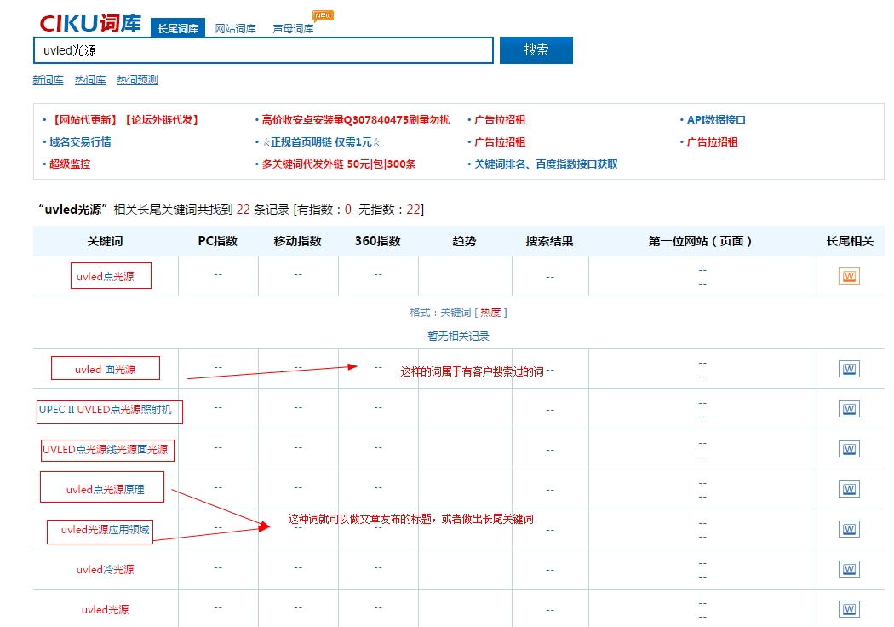Open long-tail icon for uvled点光源 row
Screen dimensions: 894x627
click(x=849, y=276)
